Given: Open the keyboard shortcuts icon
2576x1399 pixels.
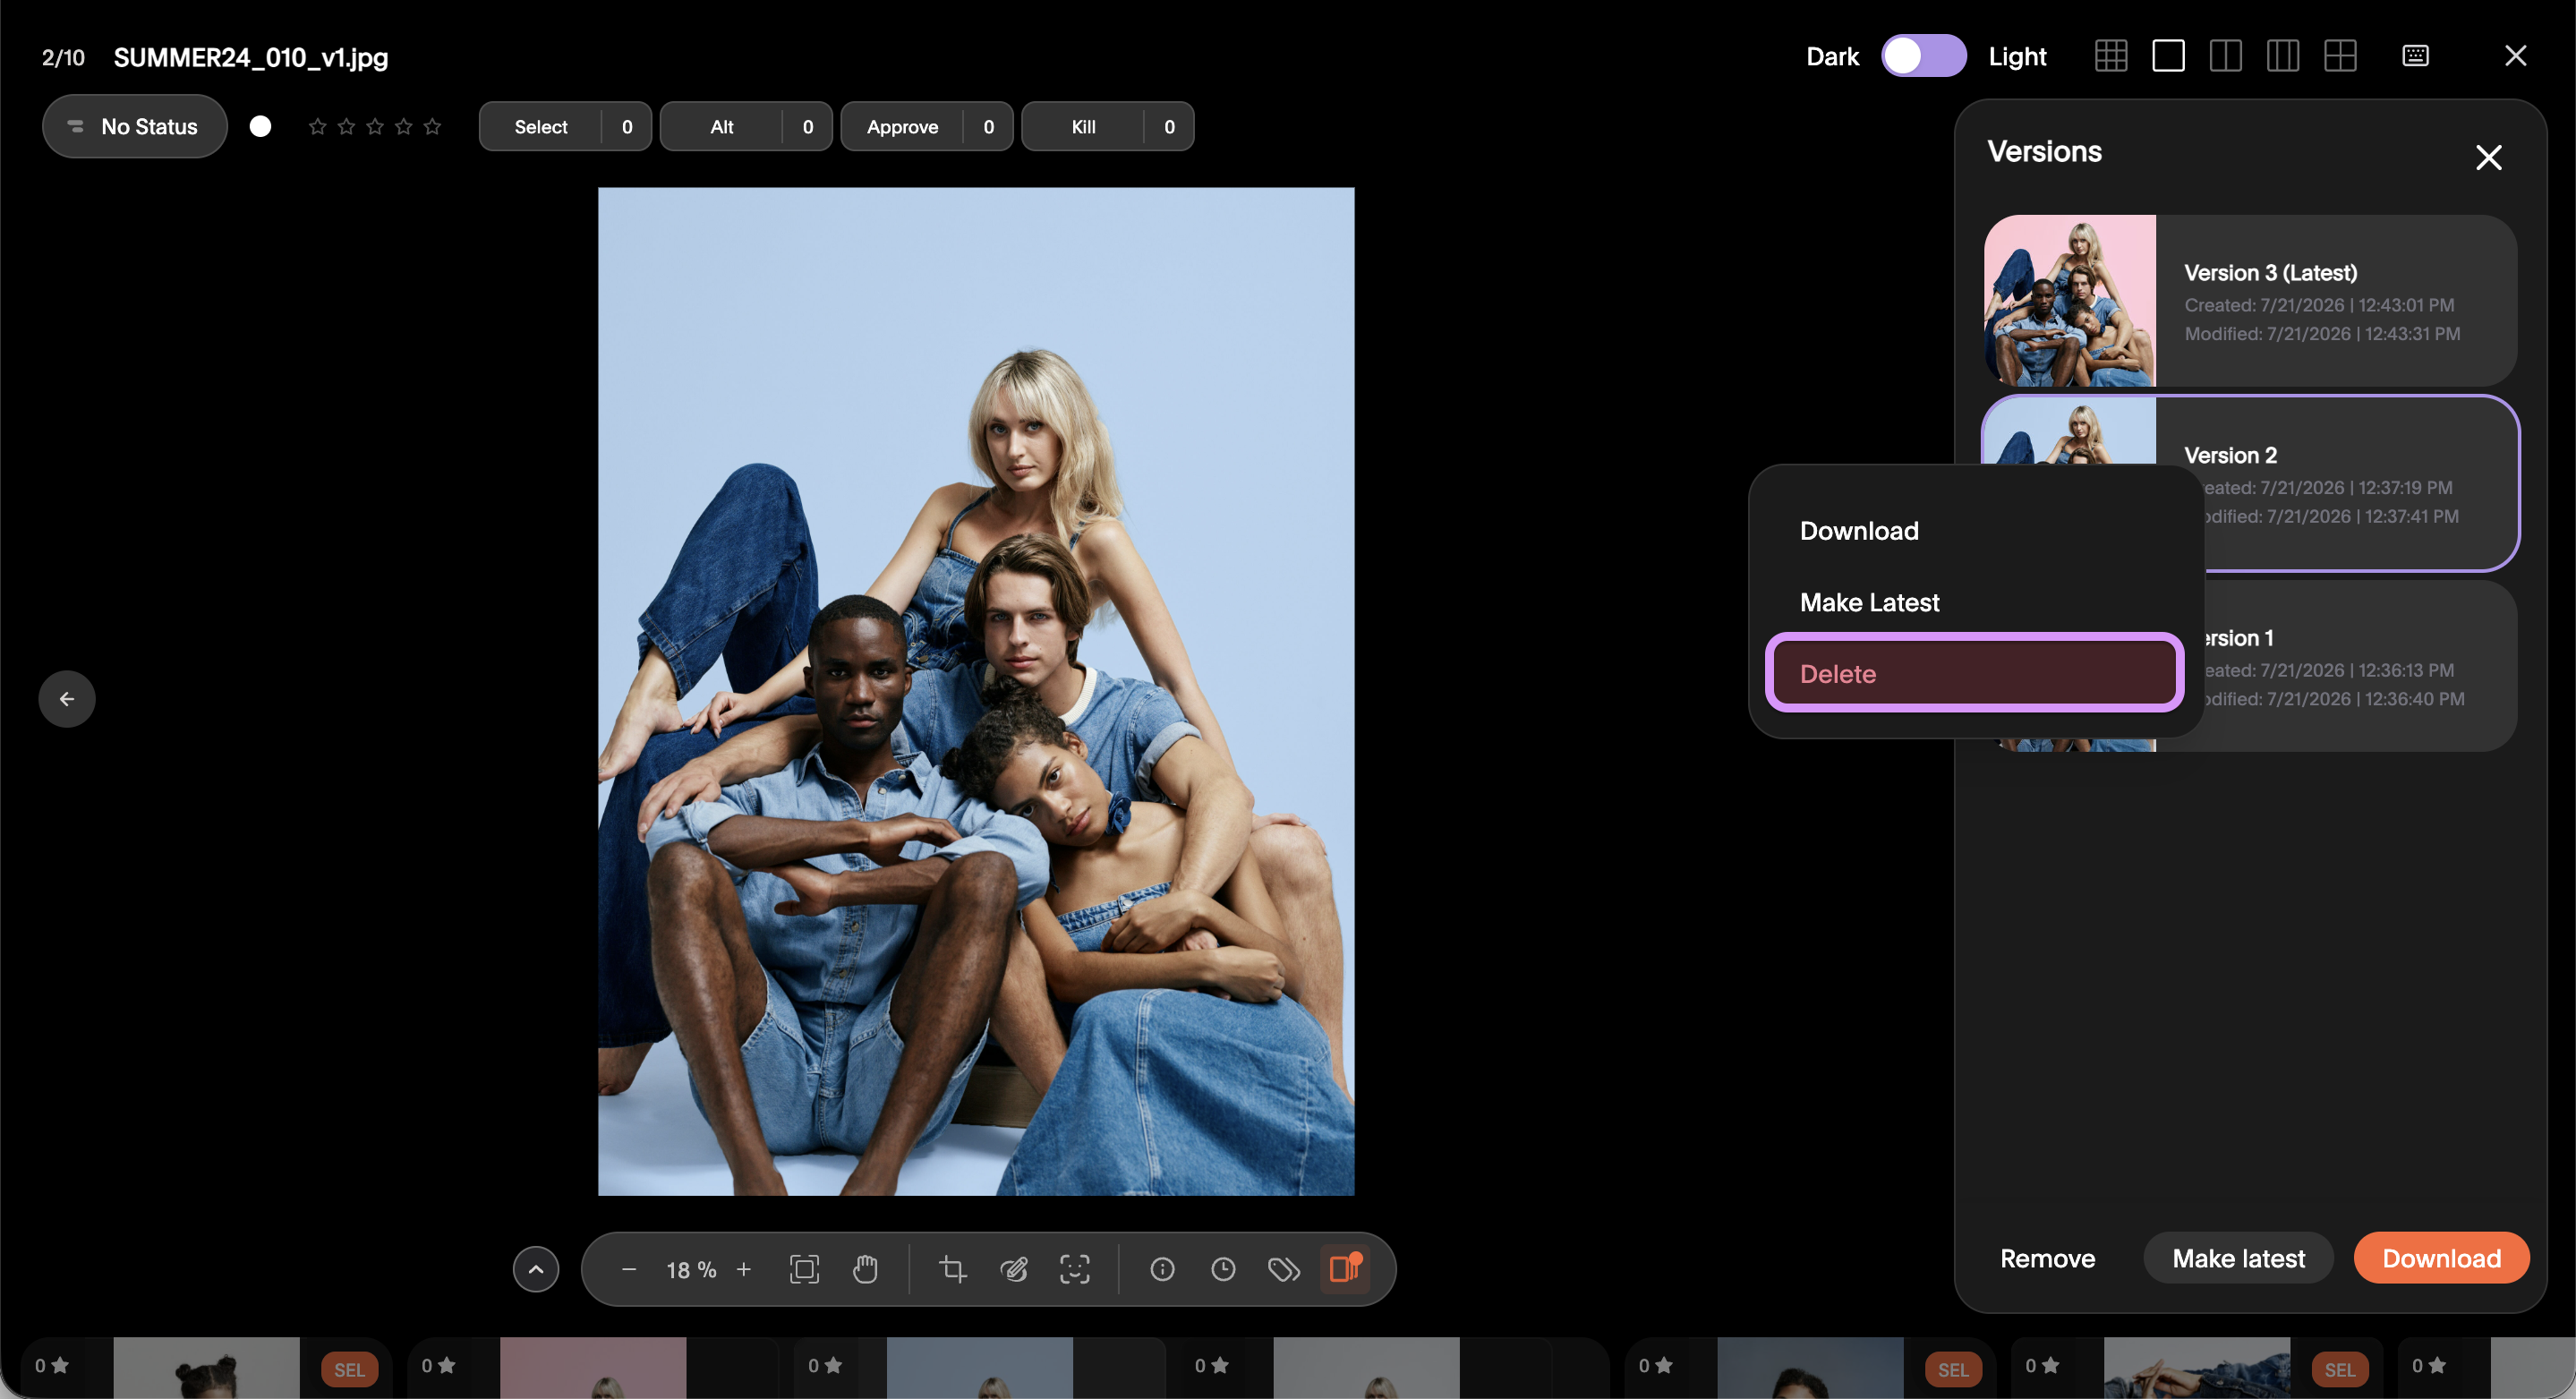Looking at the screenshot, I should (2415, 56).
